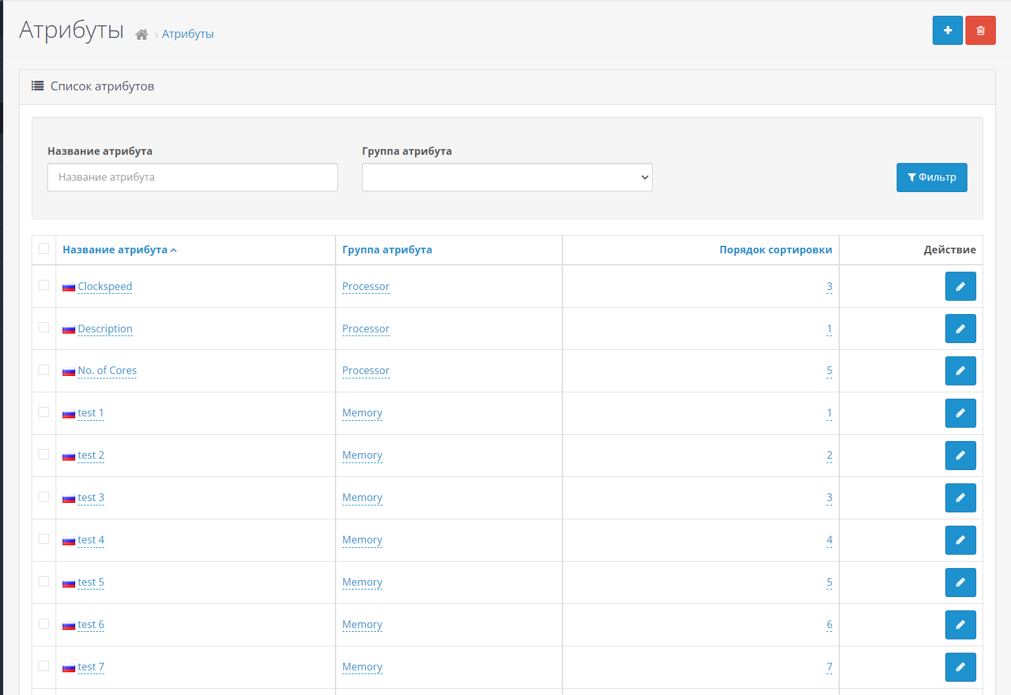Click Memory group in test 1 row
This screenshot has width=1011, height=695.
pyautogui.click(x=362, y=413)
